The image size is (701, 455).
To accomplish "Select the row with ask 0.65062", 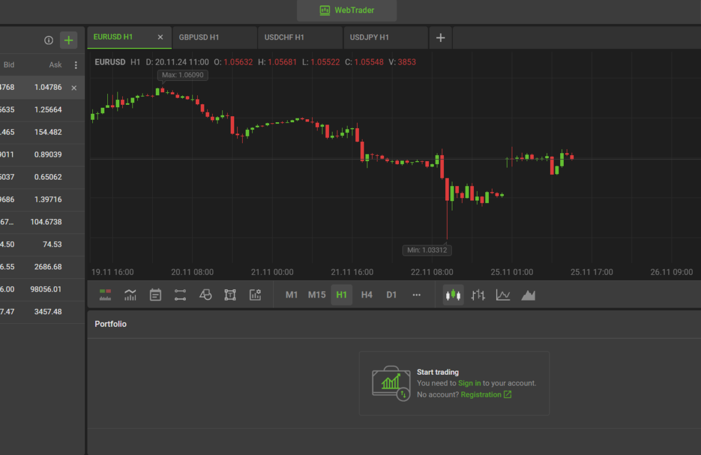I will click(42, 177).
